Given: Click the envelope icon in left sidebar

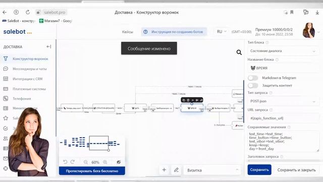Looking at the screenshot, I should pos(6,158).
